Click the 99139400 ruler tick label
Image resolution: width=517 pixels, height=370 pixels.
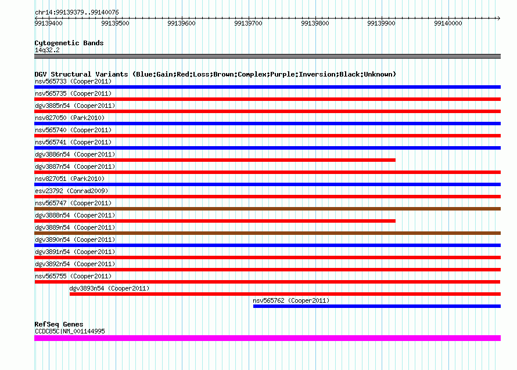(48, 23)
